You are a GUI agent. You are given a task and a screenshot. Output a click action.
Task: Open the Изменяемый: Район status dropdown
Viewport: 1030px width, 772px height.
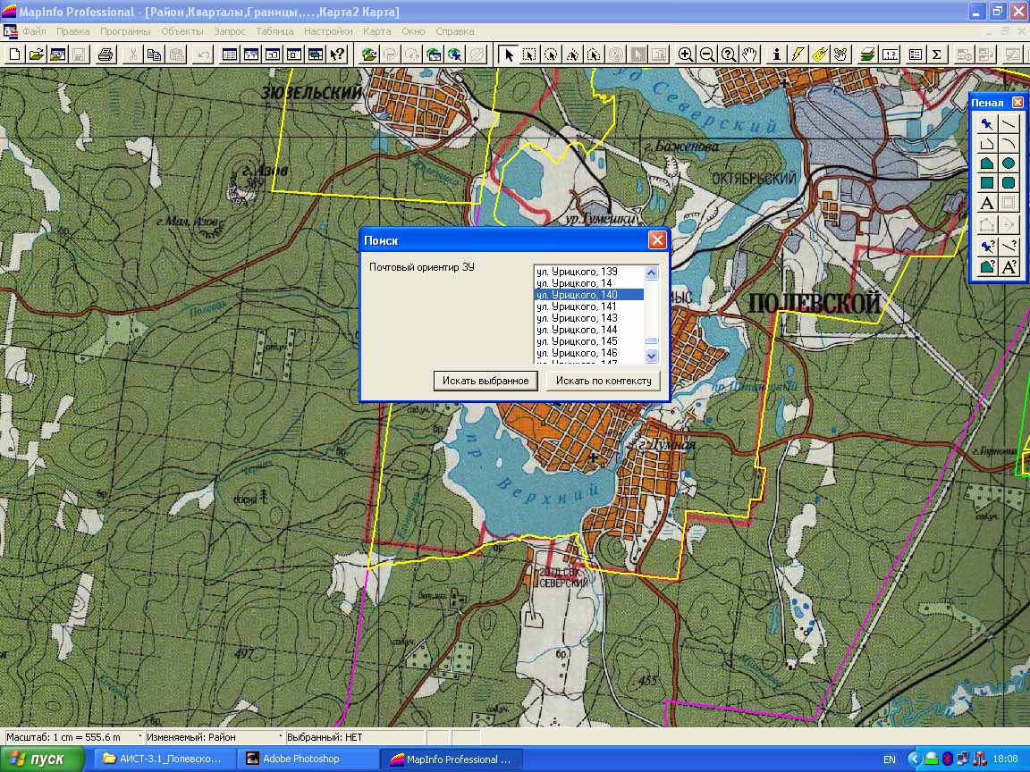coord(215,737)
